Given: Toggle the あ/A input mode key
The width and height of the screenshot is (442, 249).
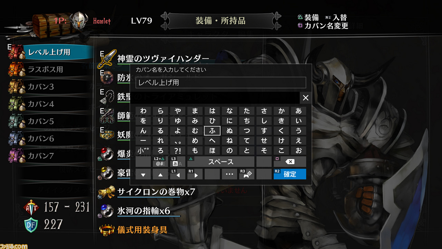Looking at the screenshot, I should [x=177, y=162].
